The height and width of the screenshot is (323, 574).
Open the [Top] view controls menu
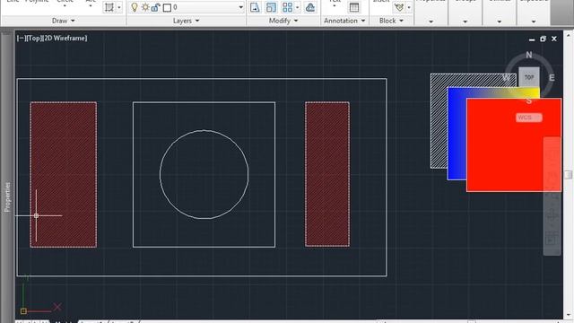tap(34, 38)
